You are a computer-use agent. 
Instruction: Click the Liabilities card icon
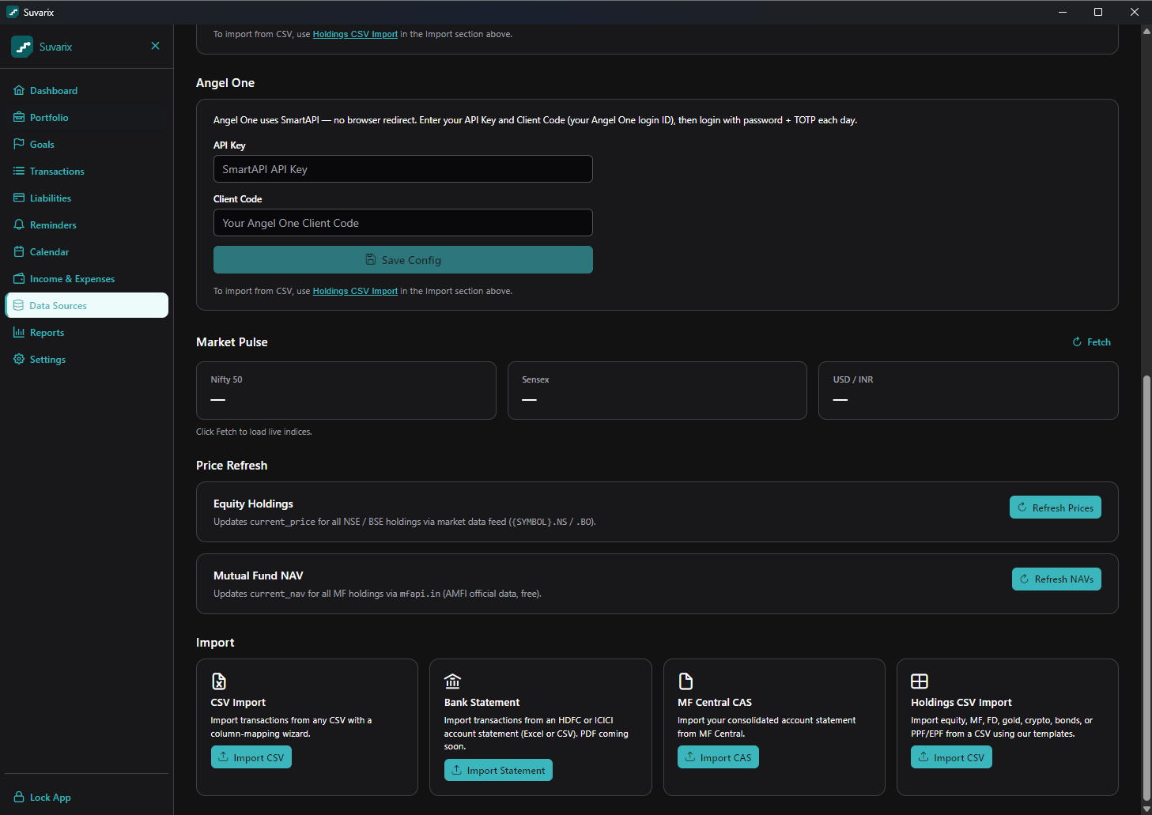tap(19, 198)
